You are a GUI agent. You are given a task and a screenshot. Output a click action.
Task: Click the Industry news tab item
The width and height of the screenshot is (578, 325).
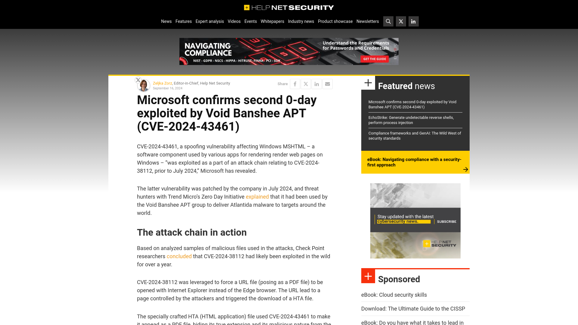[301, 21]
